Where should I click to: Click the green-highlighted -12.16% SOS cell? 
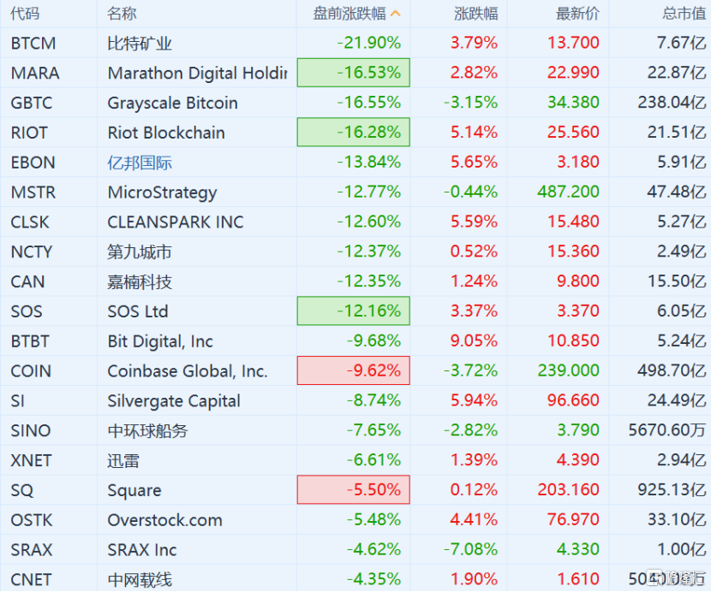(x=354, y=311)
